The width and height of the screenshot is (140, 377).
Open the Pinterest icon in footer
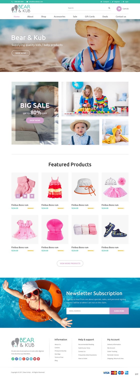pyautogui.click(x=38, y=359)
